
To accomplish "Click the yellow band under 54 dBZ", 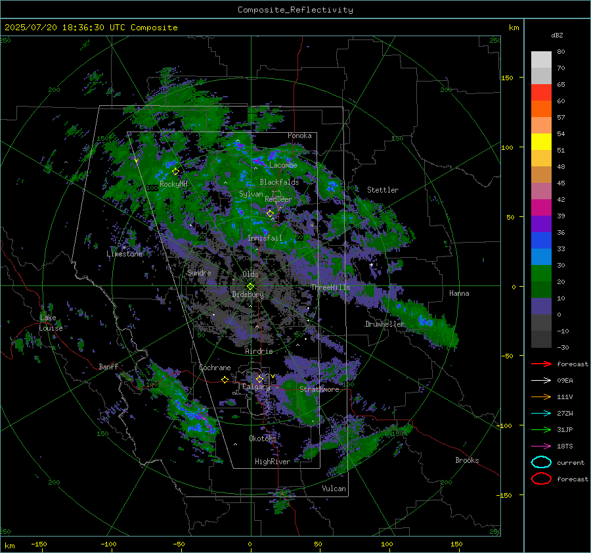I will click(x=541, y=142).
